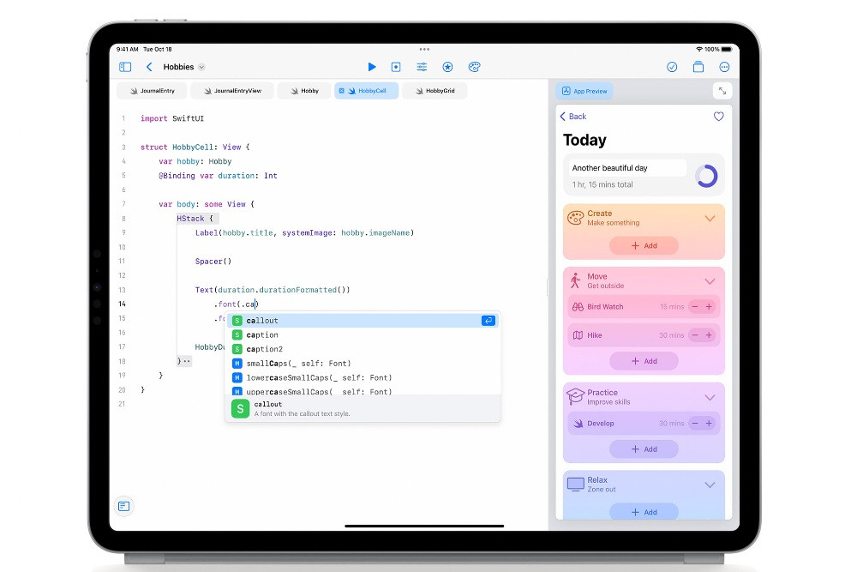This screenshot has height=572, width=857.
Task: Open the Hobbies project title dropdown
Action: pos(183,67)
